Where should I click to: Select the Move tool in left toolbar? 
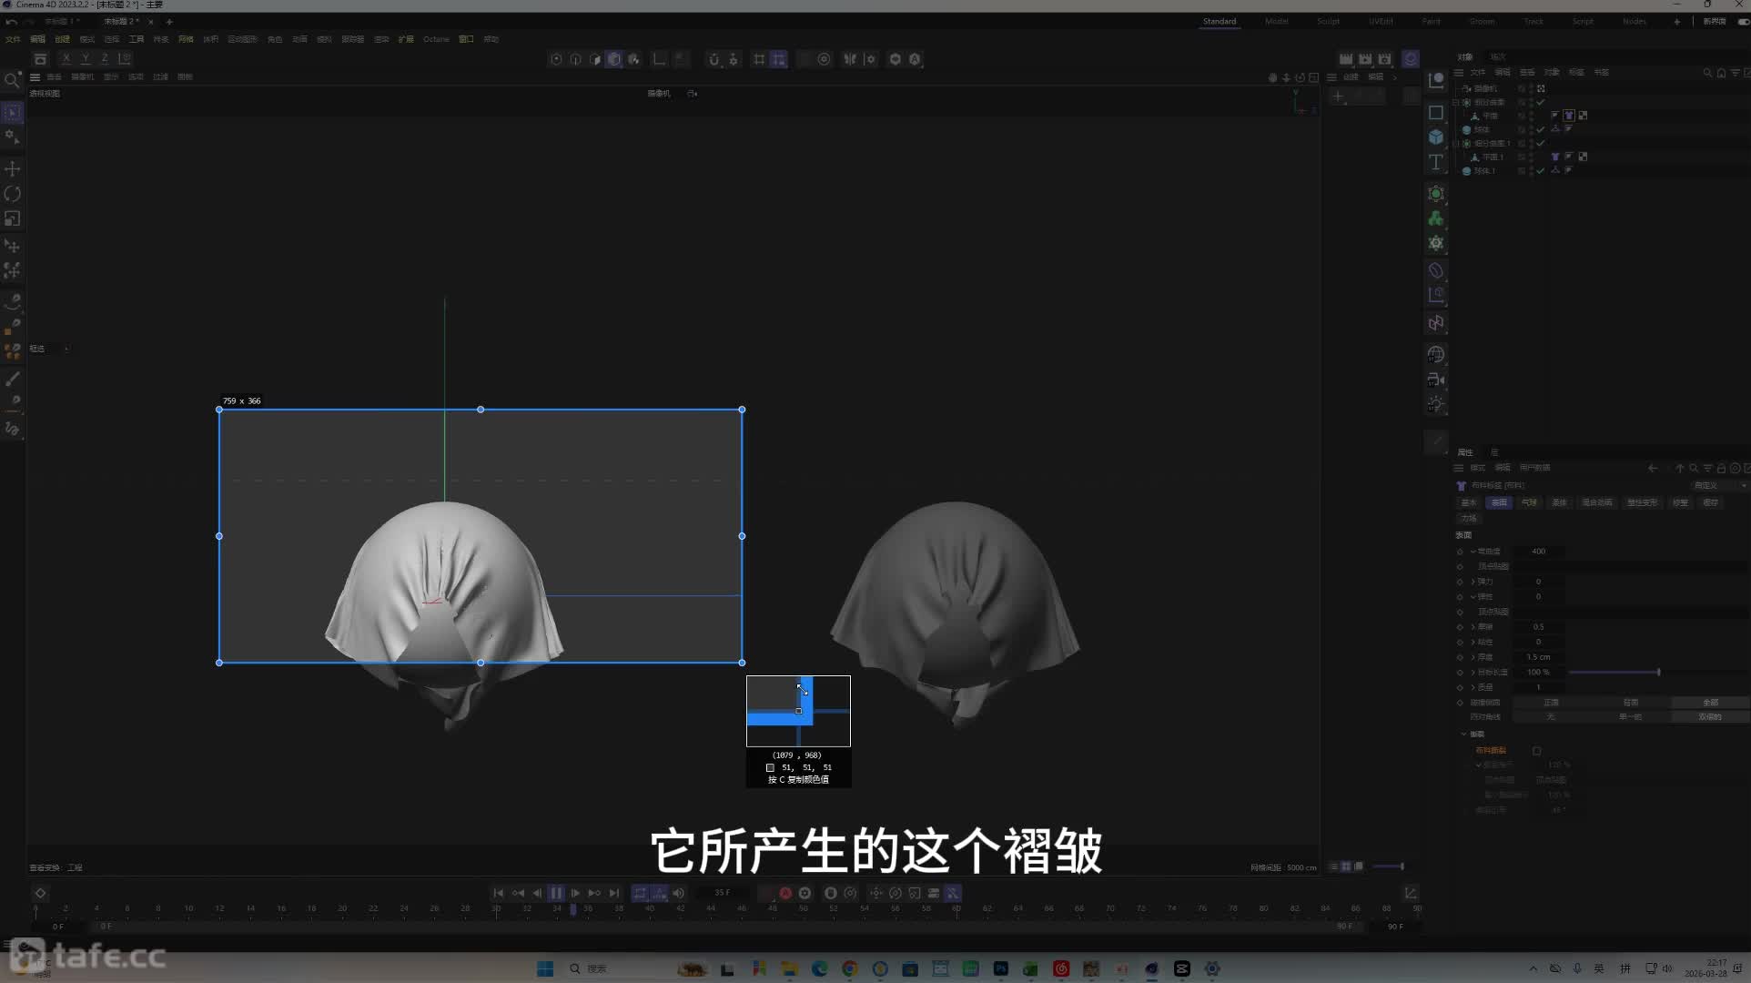point(13,169)
